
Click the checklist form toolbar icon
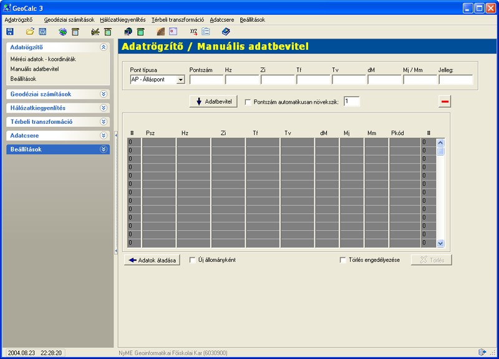pyautogui.click(x=206, y=32)
